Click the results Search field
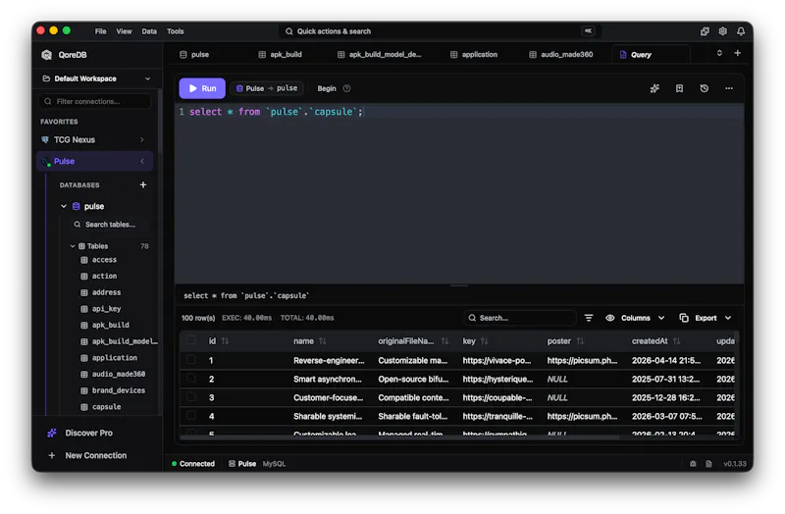The height and width of the screenshot is (514, 785). coord(520,319)
